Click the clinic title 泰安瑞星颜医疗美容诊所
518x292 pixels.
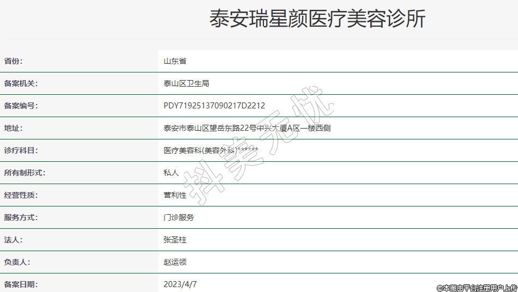pos(317,19)
